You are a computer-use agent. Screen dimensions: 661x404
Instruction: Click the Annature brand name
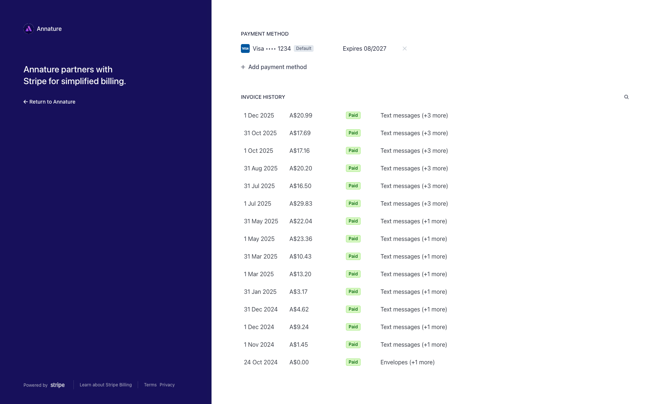(x=49, y=29)
